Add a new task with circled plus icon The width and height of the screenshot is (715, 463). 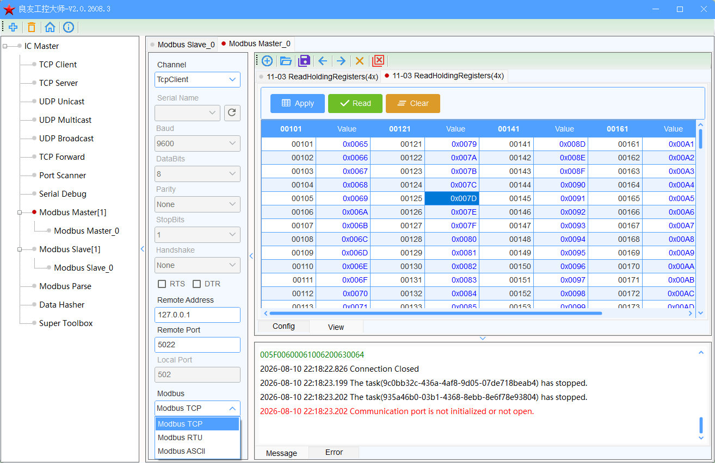point(267,61)
